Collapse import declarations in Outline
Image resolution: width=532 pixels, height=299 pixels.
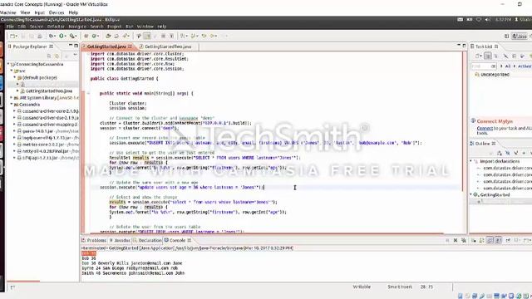(471, 161)
